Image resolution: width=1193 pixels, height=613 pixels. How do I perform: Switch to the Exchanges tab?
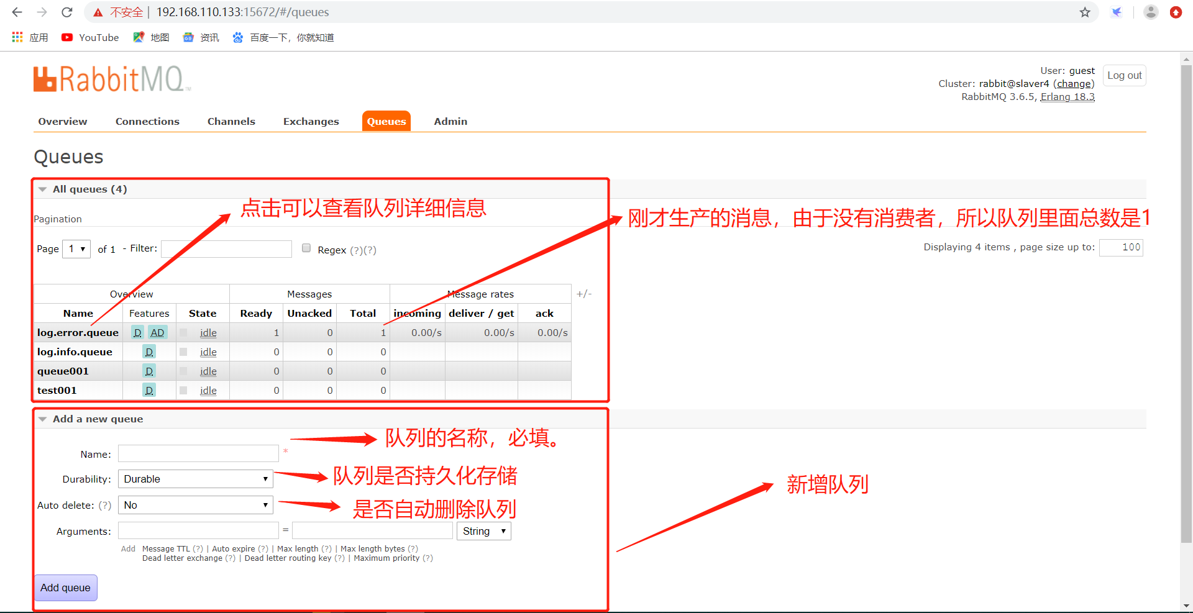[x=311, y=122]
